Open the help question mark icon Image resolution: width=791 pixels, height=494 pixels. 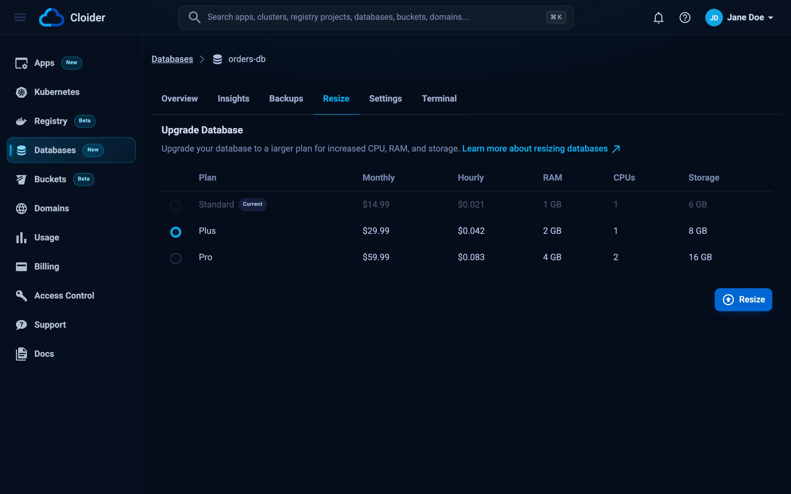(685, 18)
